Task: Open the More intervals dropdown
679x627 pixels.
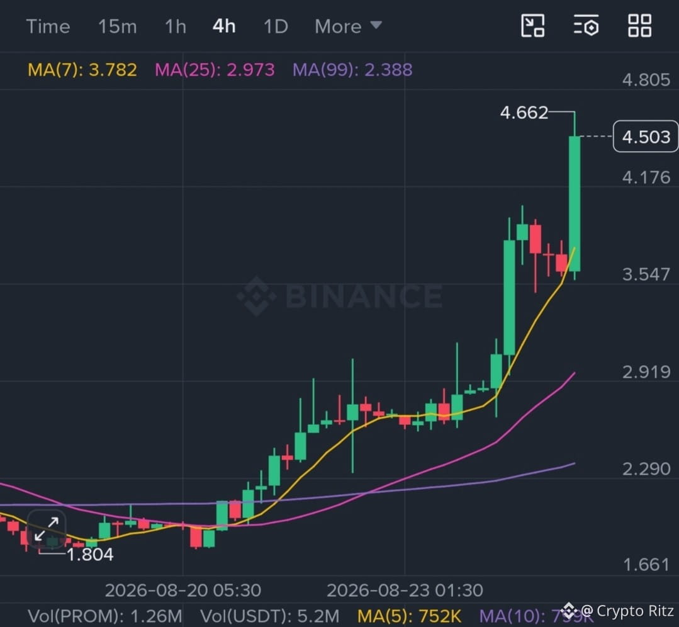Action: [x=348, y=26]
